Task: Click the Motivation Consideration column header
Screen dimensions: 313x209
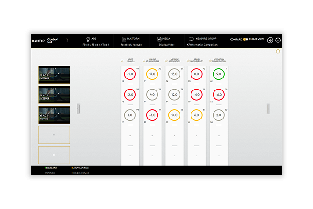Action: (219, 60)
